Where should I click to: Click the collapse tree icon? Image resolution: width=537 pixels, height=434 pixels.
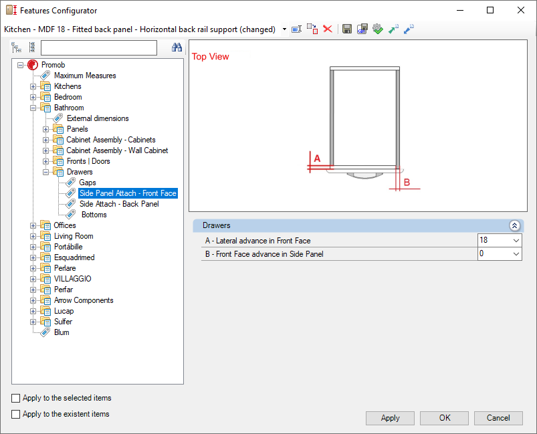tap(32, 47)
